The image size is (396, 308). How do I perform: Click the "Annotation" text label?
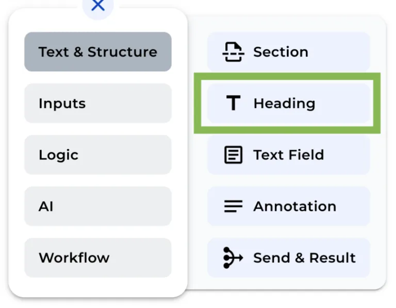click(294, 206)
